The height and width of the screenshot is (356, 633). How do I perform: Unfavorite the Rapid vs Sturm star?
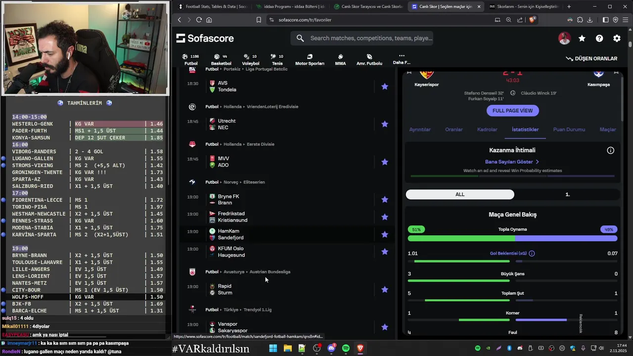[385, 289]
